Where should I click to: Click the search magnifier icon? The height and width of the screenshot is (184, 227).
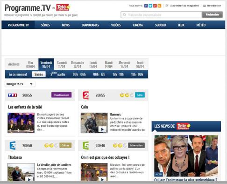(124, 14)
